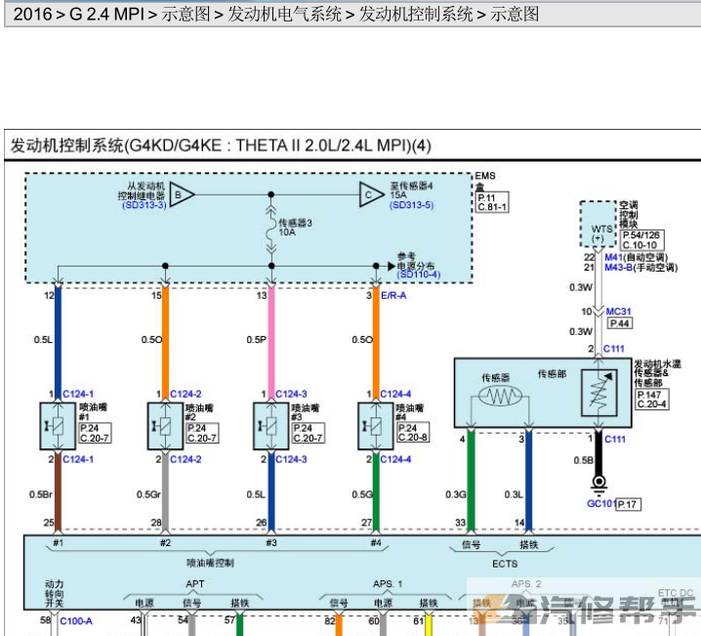Click the green 0.3G signal wire
This screenshot has width=701, height=636.
point(471,481)
